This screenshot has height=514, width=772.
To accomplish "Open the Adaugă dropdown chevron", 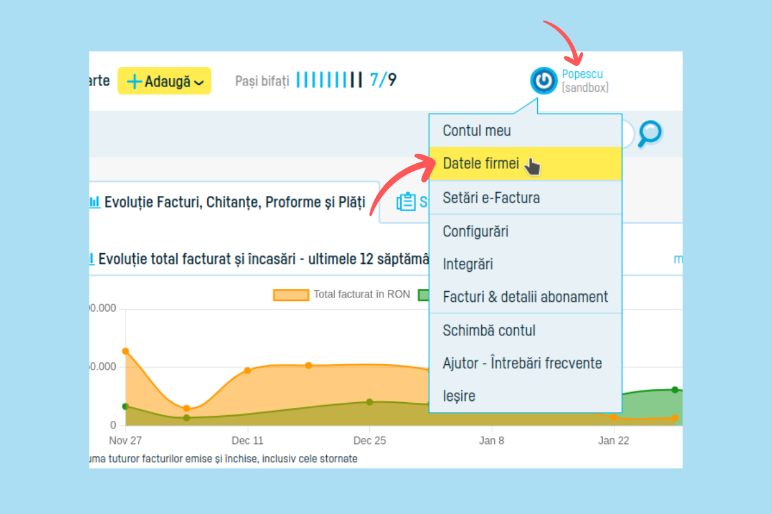I will [x=199, y=82].
